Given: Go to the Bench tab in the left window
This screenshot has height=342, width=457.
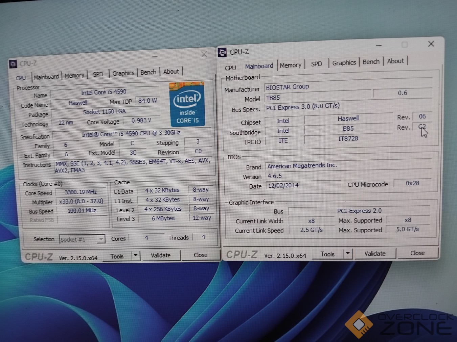Looking at the screenshot, I should click(148, 73).
